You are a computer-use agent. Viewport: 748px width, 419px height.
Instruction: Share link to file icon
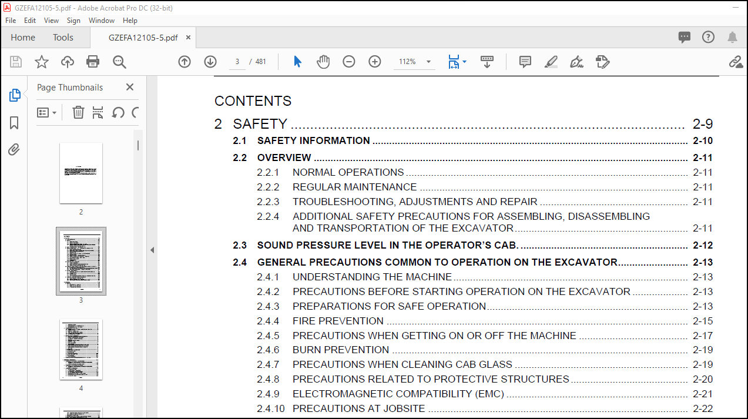pos(736,62)
